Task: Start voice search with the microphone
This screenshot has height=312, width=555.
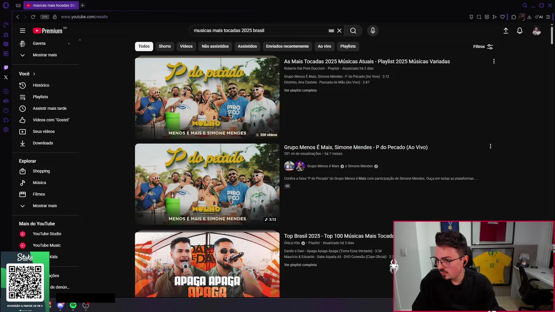Action: (x=372, y=31)
